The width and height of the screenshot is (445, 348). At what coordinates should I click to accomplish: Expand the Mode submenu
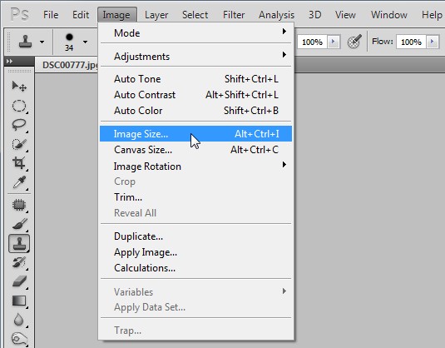(195, 33)
